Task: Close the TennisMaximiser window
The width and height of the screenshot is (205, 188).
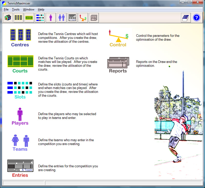Action: click(198, 2)
